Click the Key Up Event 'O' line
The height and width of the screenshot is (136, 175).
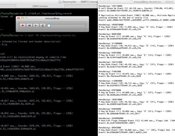tap(135, 111)
